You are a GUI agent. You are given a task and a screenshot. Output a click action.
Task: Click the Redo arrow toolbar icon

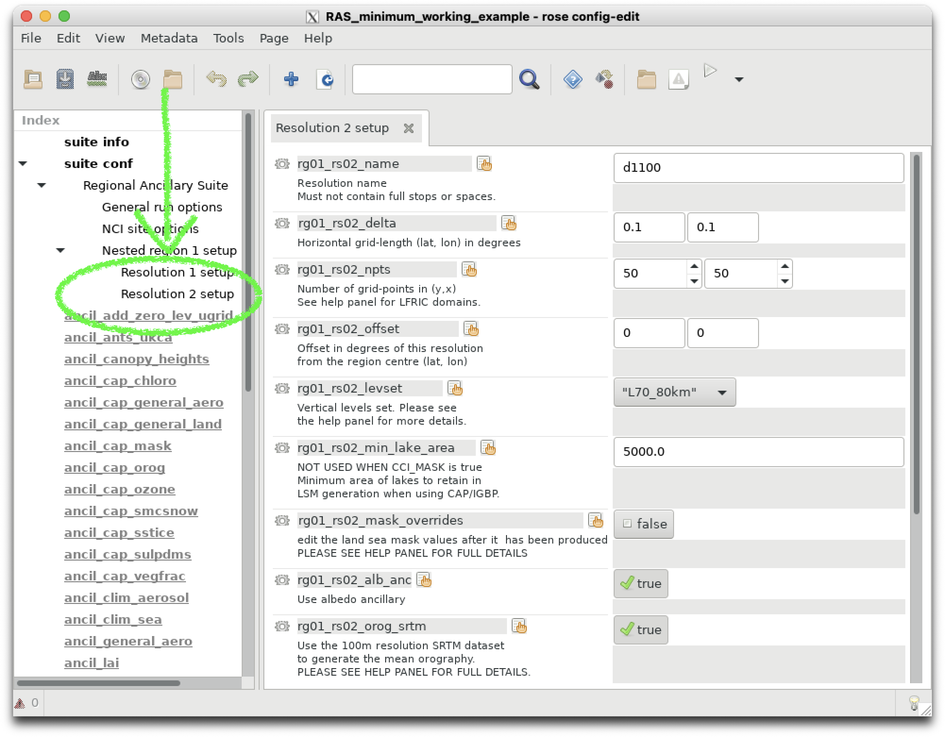[248, 79]
